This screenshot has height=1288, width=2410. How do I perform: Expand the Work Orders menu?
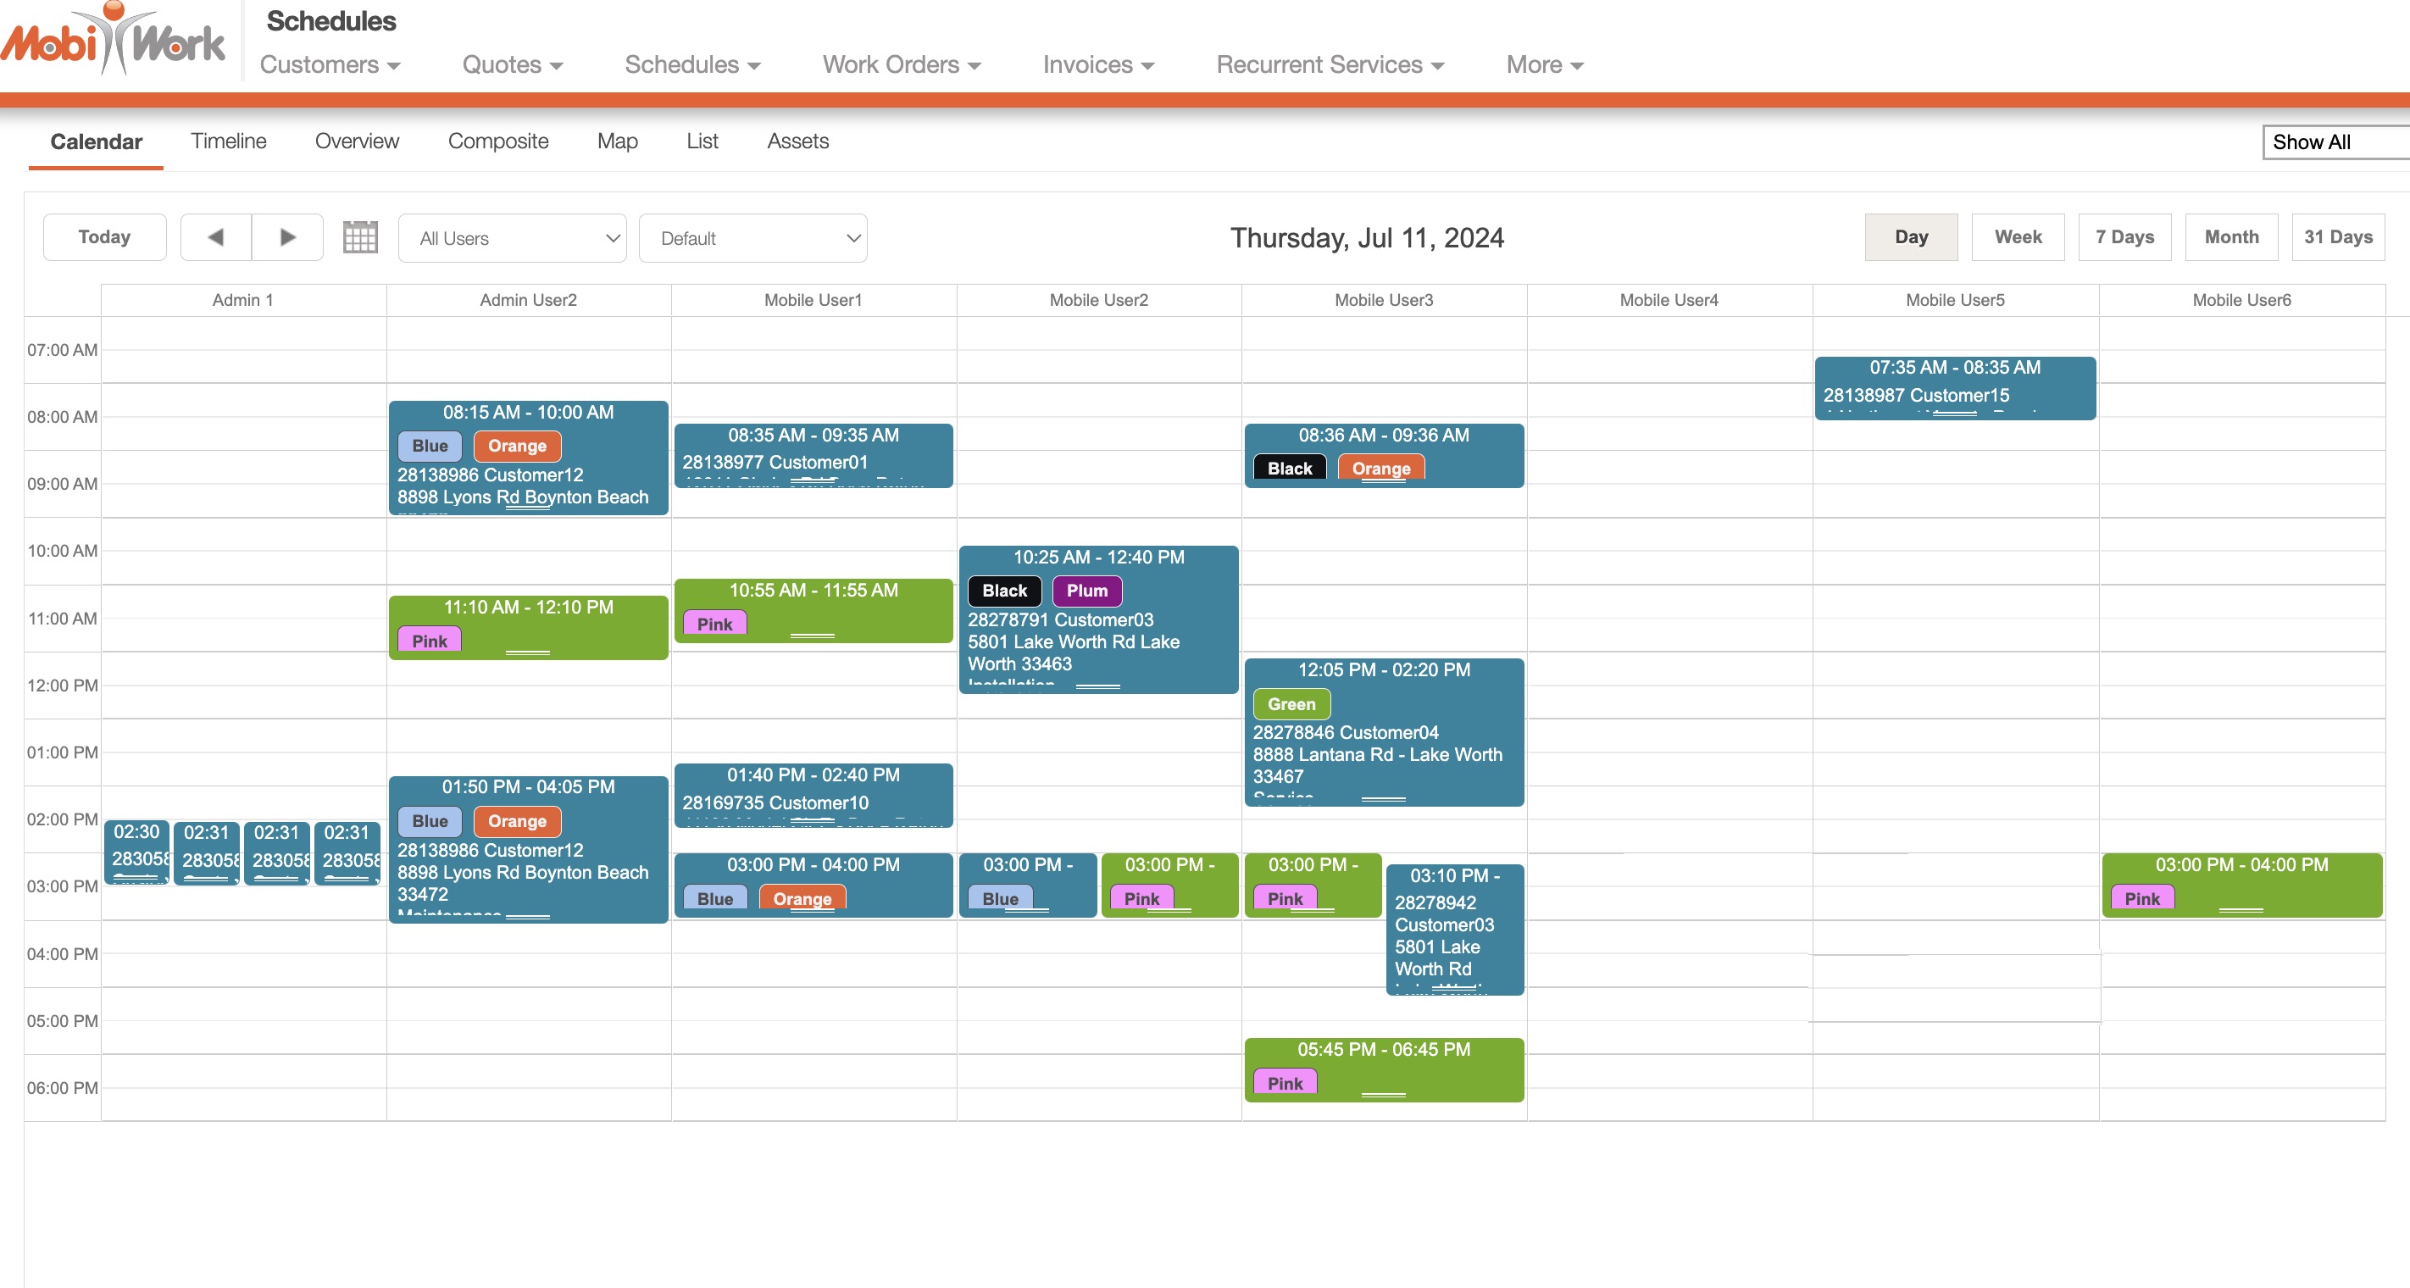click(x=901, y=64)
